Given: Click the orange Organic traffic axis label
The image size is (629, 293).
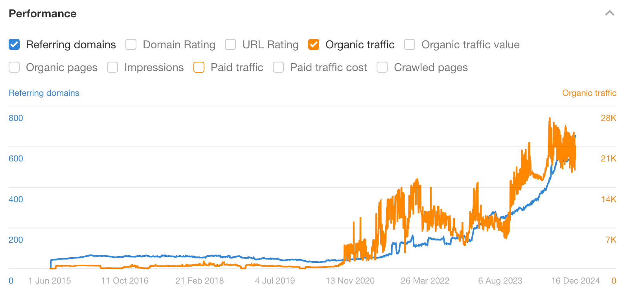Looking at the screenshot, I should pos(589,93).
